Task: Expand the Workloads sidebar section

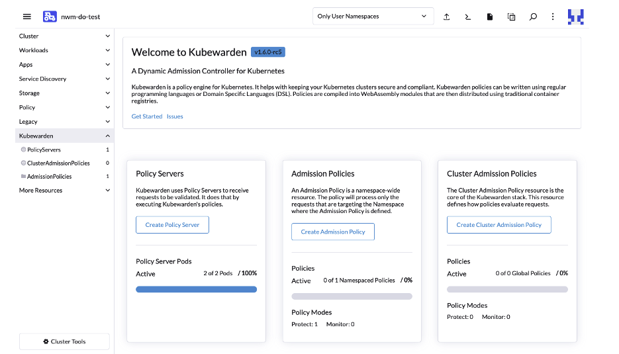Action: tap(64, 50)
